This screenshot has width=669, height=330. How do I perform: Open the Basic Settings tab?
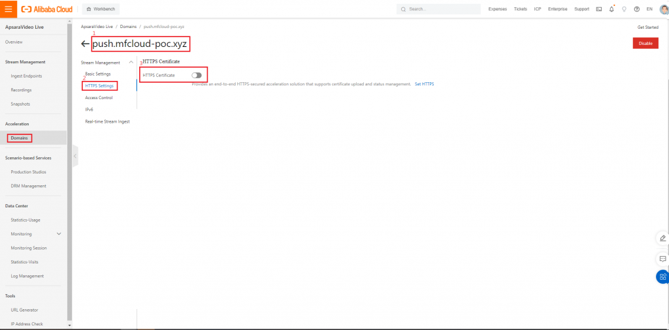98,74
